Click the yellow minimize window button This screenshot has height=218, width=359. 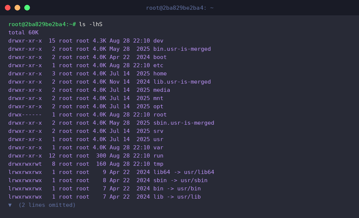pos(18,8)
